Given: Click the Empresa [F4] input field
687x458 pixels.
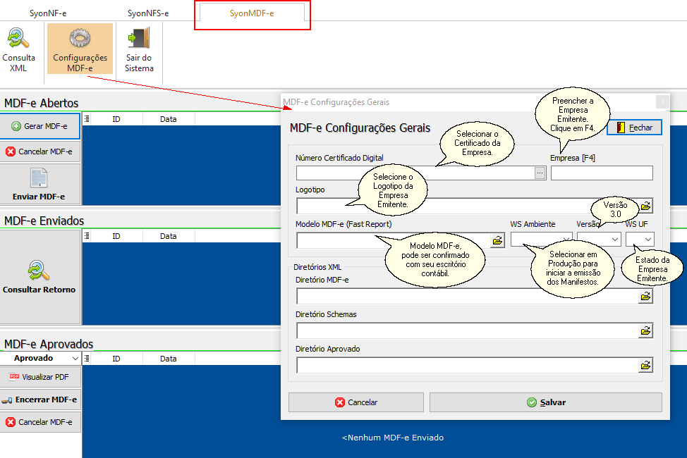Looking at the screenshot, I should (x=601, y=173).
